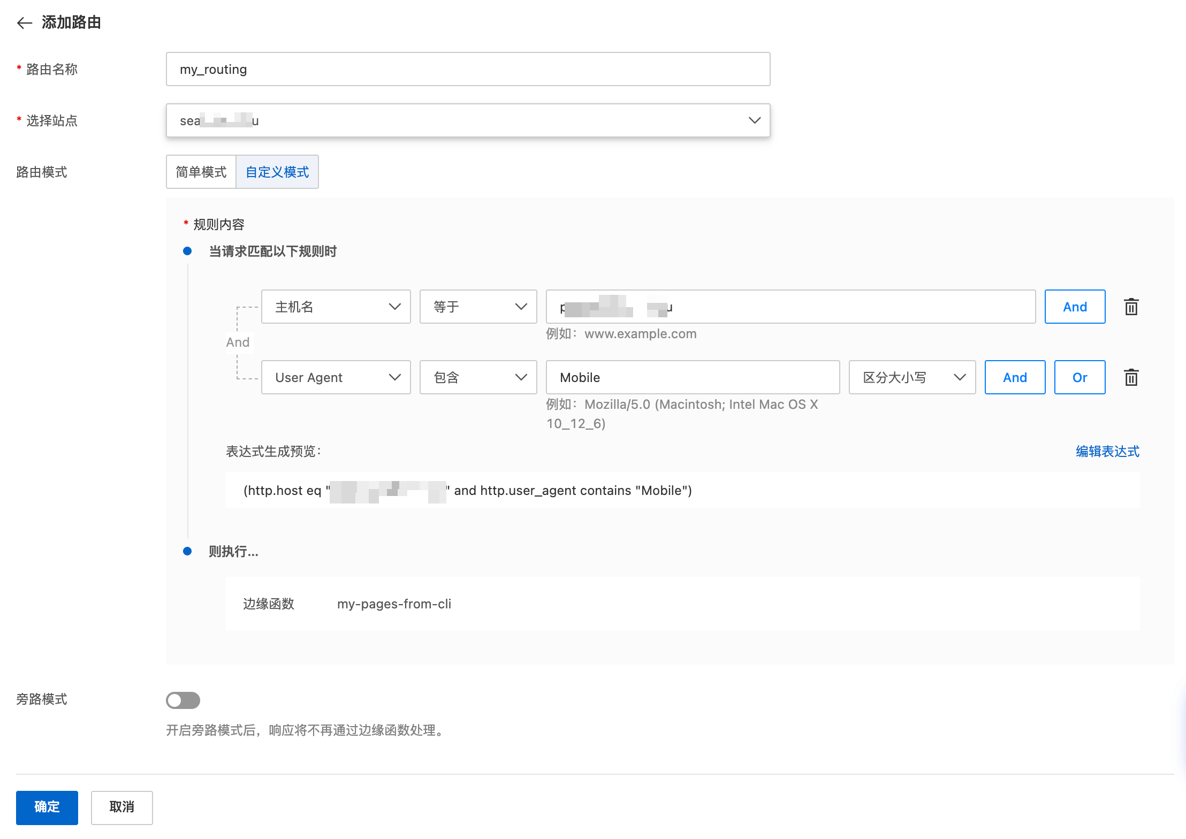Click And button on hostname row
Image resolution: width=1186 pixels, height=839 pixels.
1075,307
